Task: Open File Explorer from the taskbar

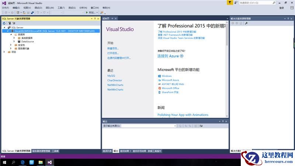Action: pos(41,162)
